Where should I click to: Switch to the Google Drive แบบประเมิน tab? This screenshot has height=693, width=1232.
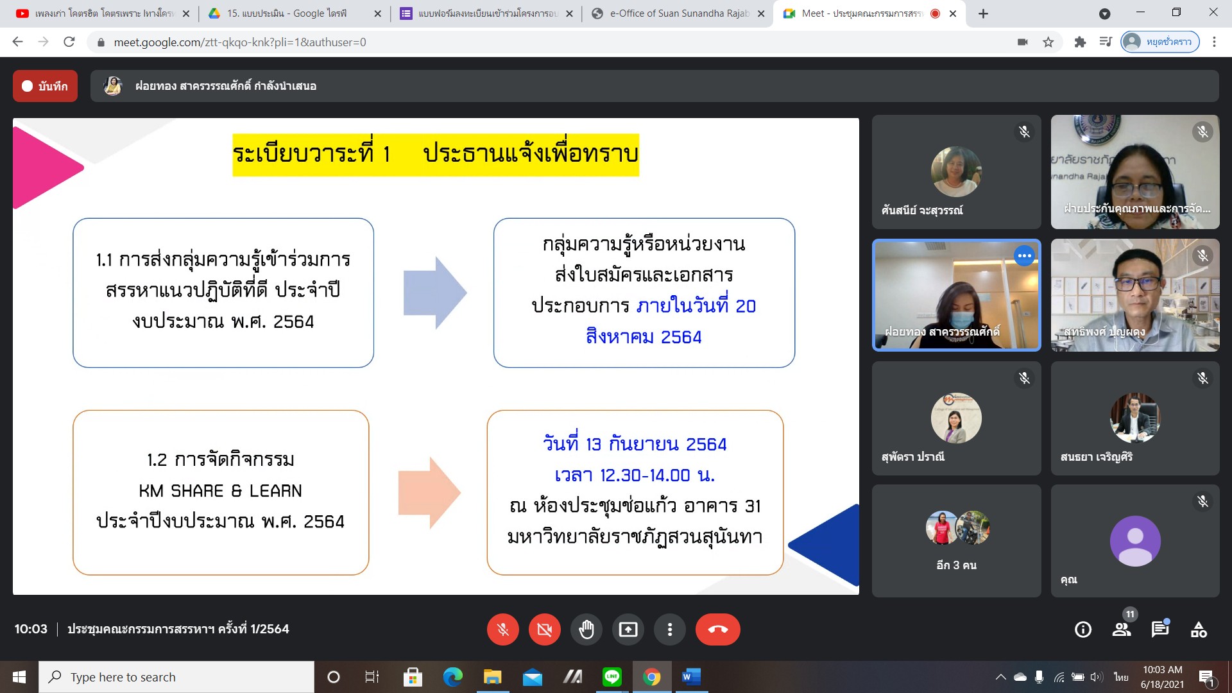(293, 13)
